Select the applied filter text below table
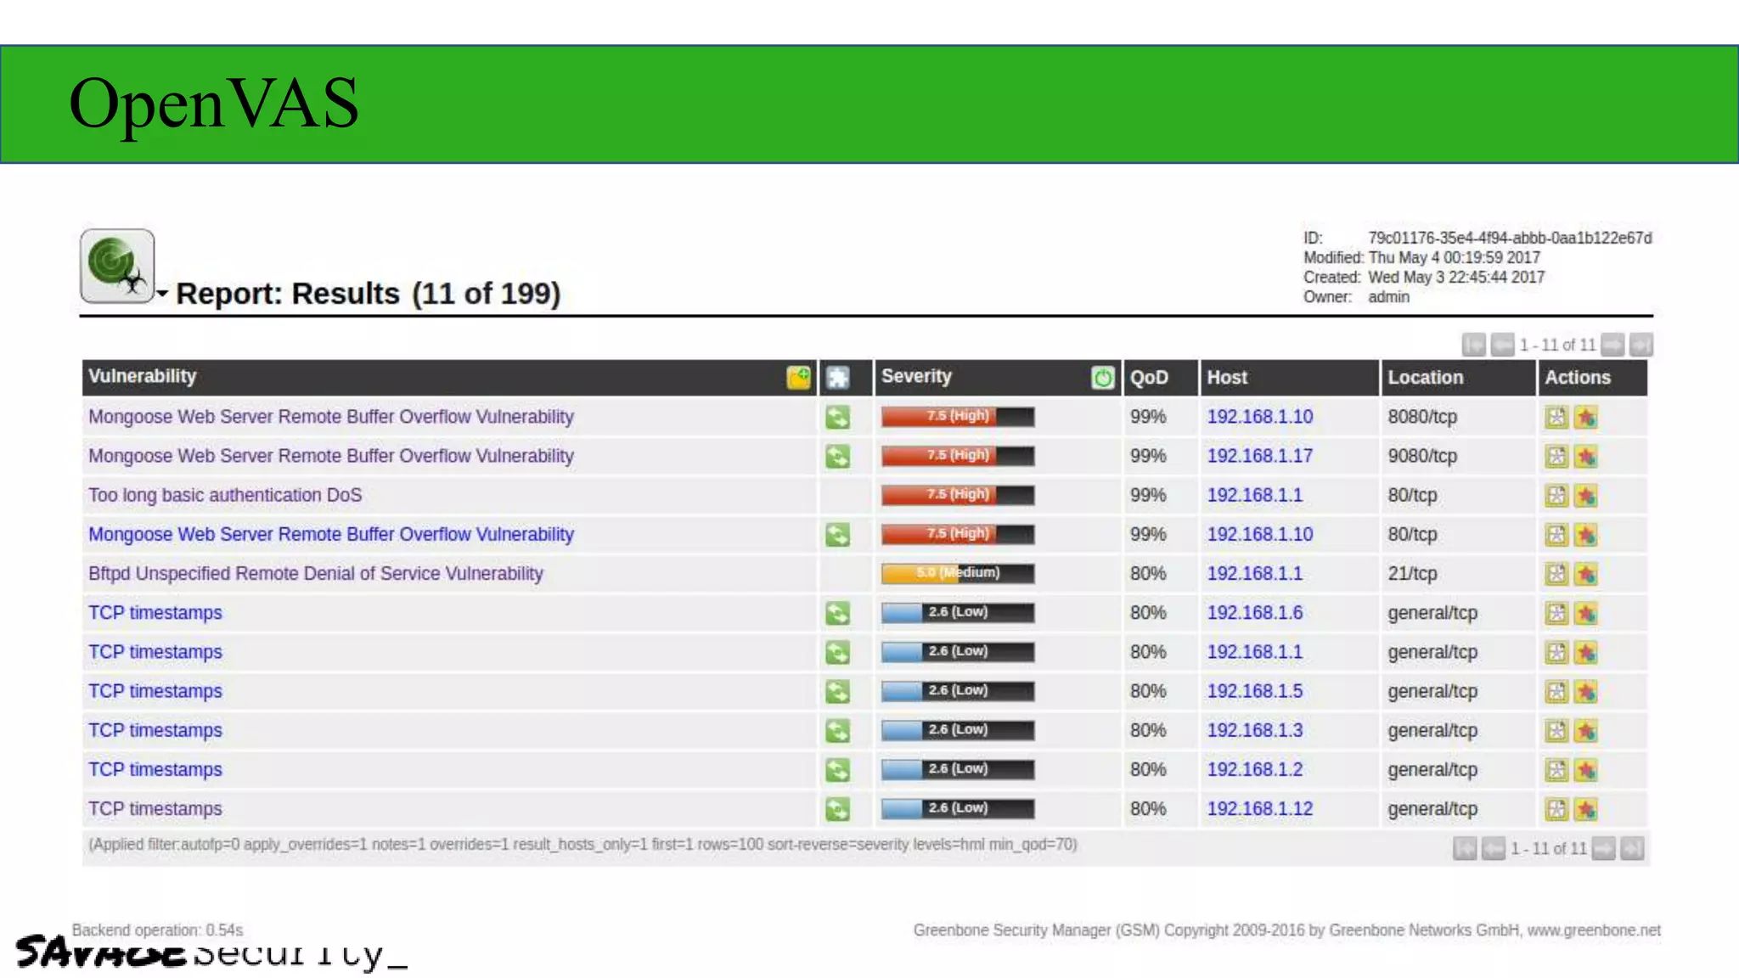This screenshot has height=978, width=1739. click(582, 845)
